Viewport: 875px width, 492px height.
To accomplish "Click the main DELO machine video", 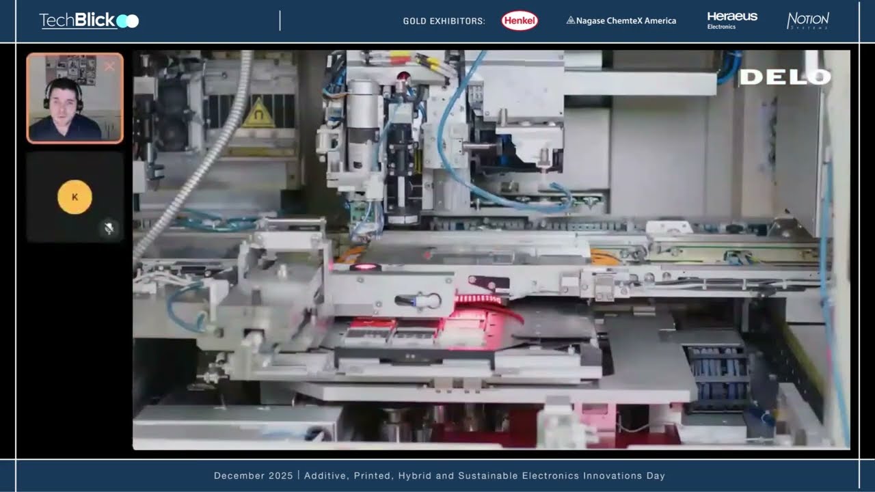I will point(491,249).
